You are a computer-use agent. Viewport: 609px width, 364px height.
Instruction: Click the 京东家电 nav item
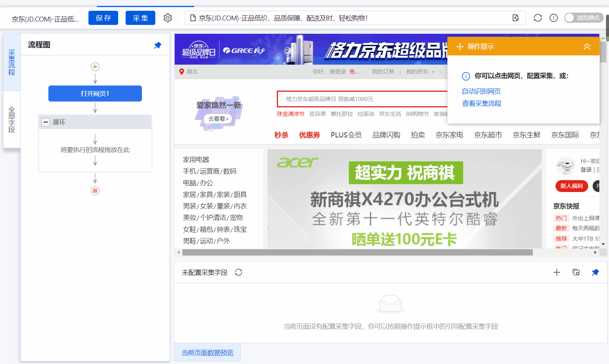click(x=449, y=135)
